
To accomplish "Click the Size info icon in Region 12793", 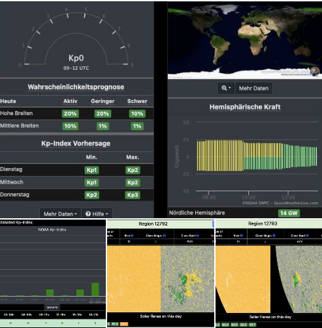I will pos(242,235).
